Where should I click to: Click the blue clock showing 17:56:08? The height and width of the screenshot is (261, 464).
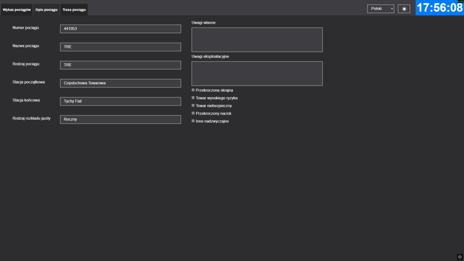[x=439, y=8]
